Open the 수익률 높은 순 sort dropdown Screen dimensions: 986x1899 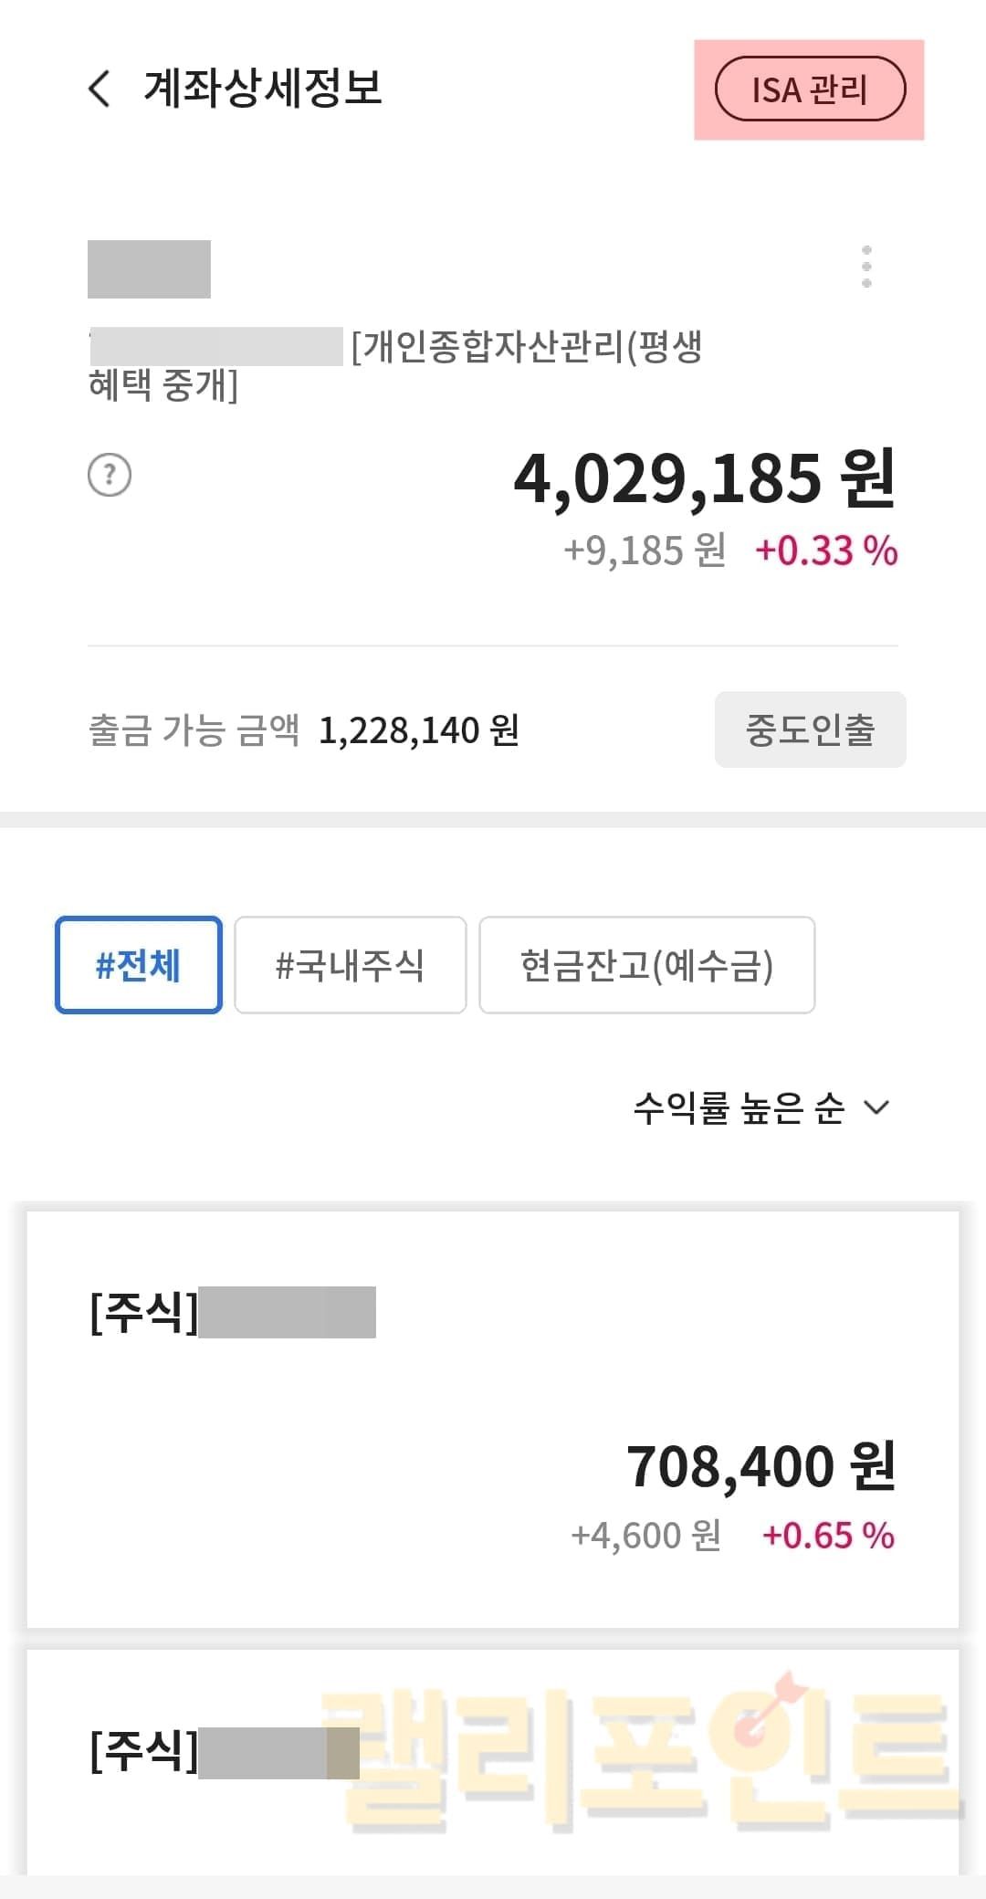coord(739,1108)
